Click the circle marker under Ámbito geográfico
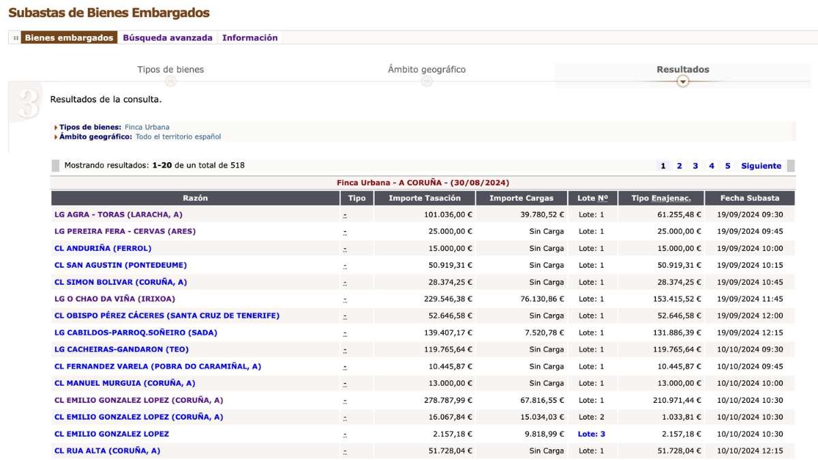The image size is (818, 460). (x=427, y=81)
